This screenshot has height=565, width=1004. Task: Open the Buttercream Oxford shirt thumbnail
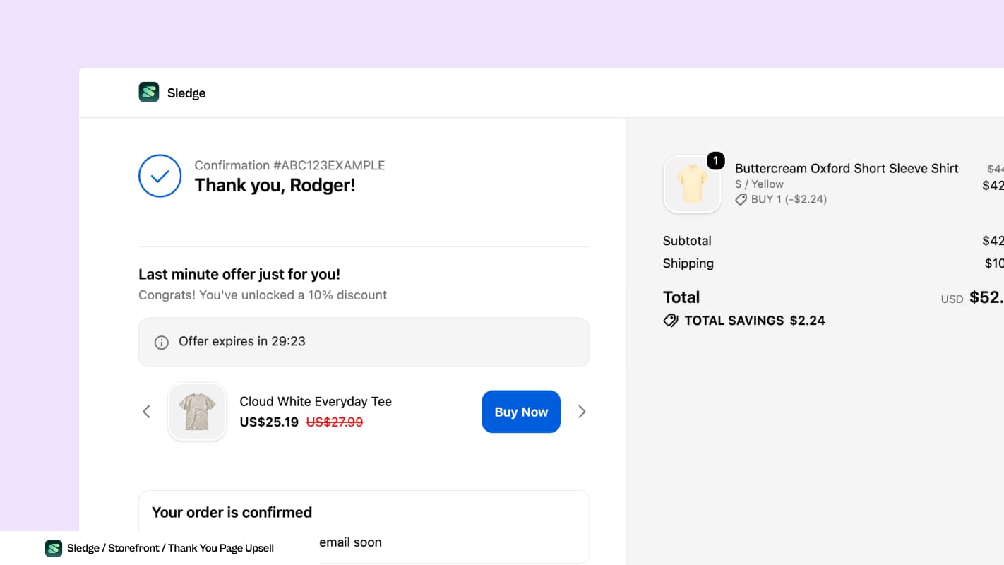click(693, 184)
